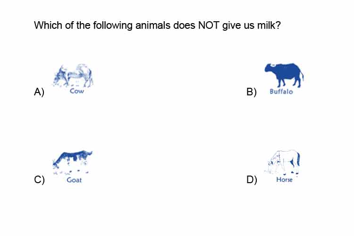Choose answer option B)
Viewport: 354px width, 236px height.
252,92
